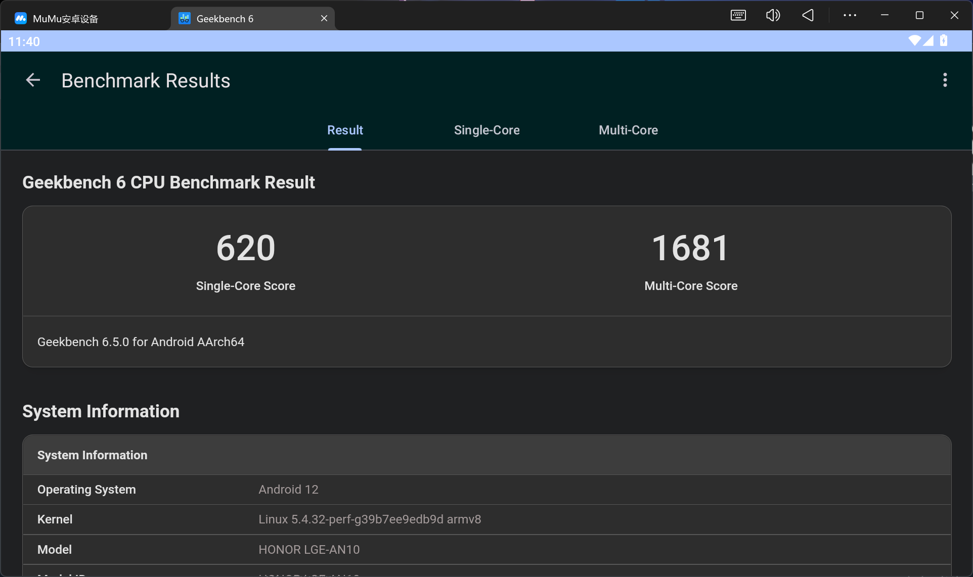Viewport: 973px width, 577px height.
Task: Click the MuMu logo icon in the first tab
Action: tap(21, 19)
